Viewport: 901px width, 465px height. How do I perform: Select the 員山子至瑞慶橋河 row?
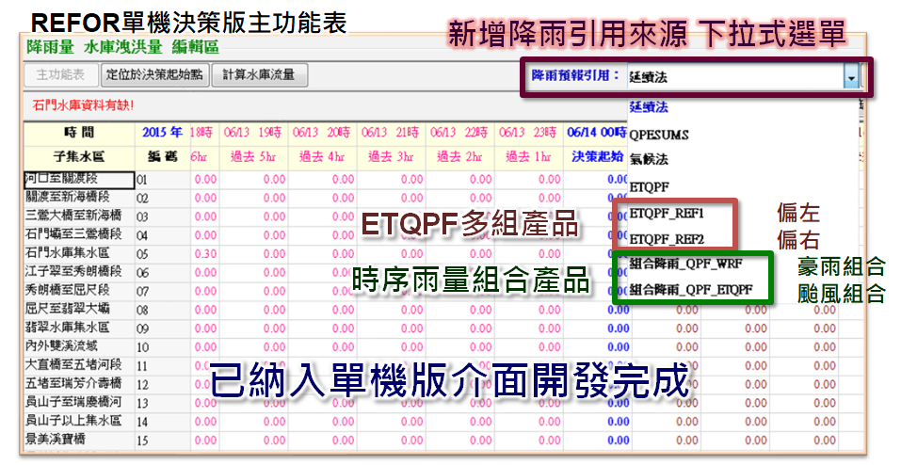pos(79,402)
